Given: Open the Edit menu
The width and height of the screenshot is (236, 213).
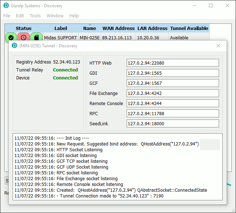Looking at the screenshot, I should click(20, 16).
